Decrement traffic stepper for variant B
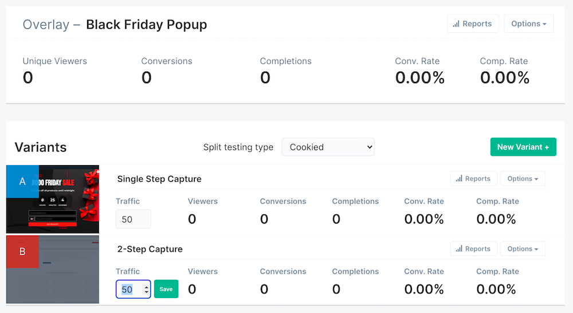The width and height of the screenshot is (573, 313). pos(146,292)
